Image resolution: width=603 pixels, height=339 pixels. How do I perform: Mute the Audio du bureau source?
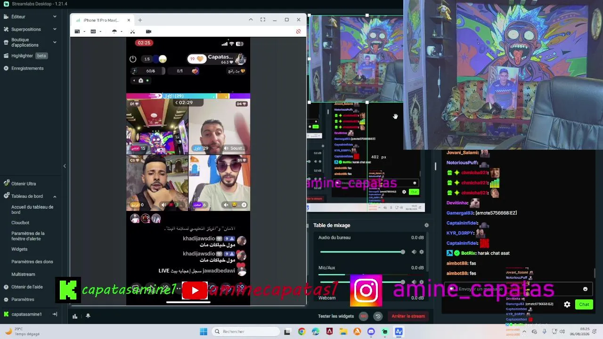pos(414,252)
